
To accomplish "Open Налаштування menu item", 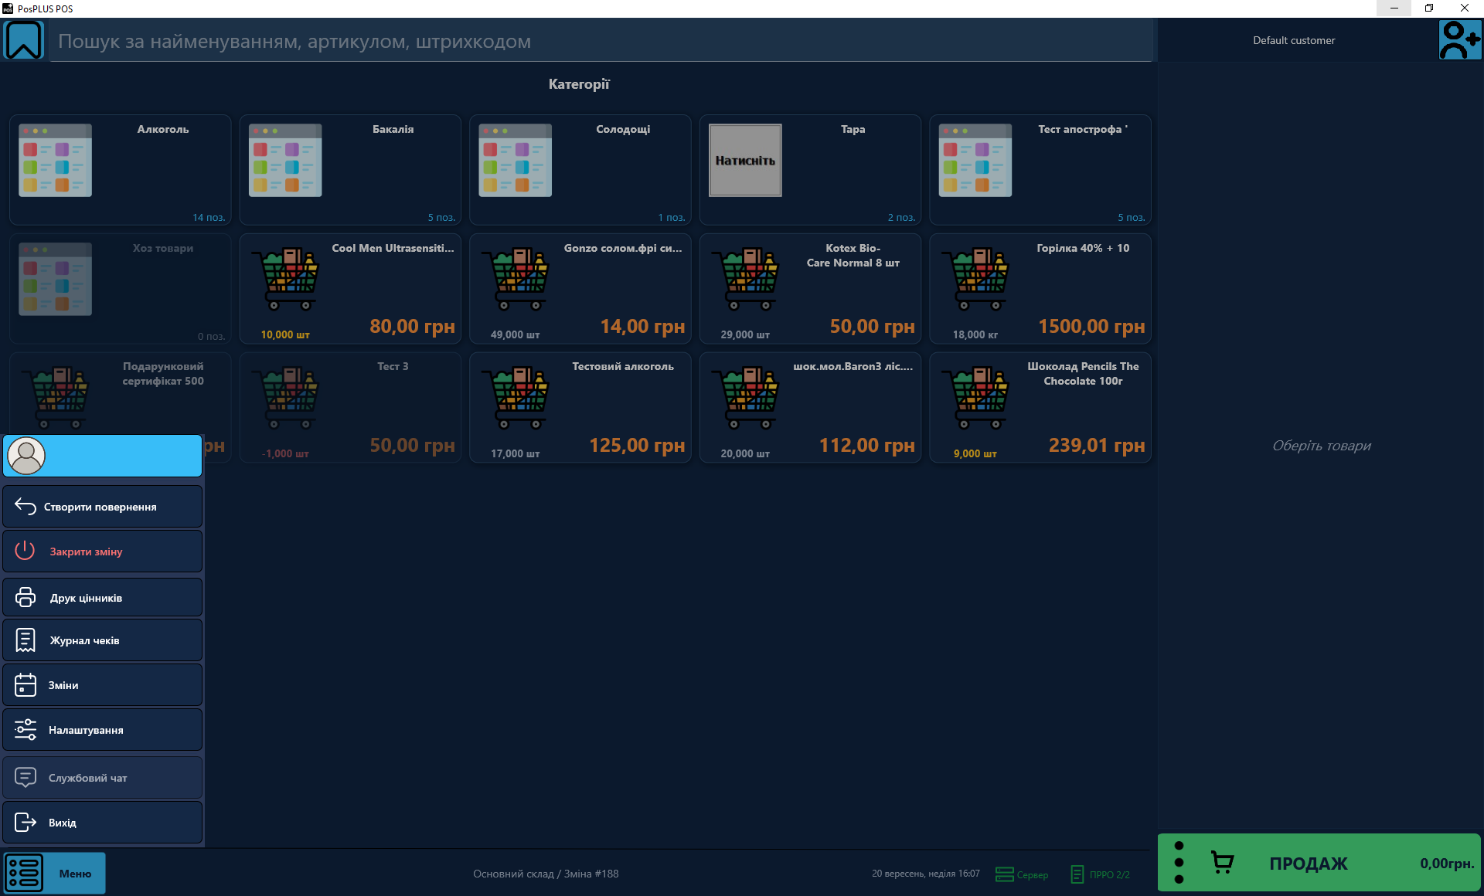I will (103, 730).
